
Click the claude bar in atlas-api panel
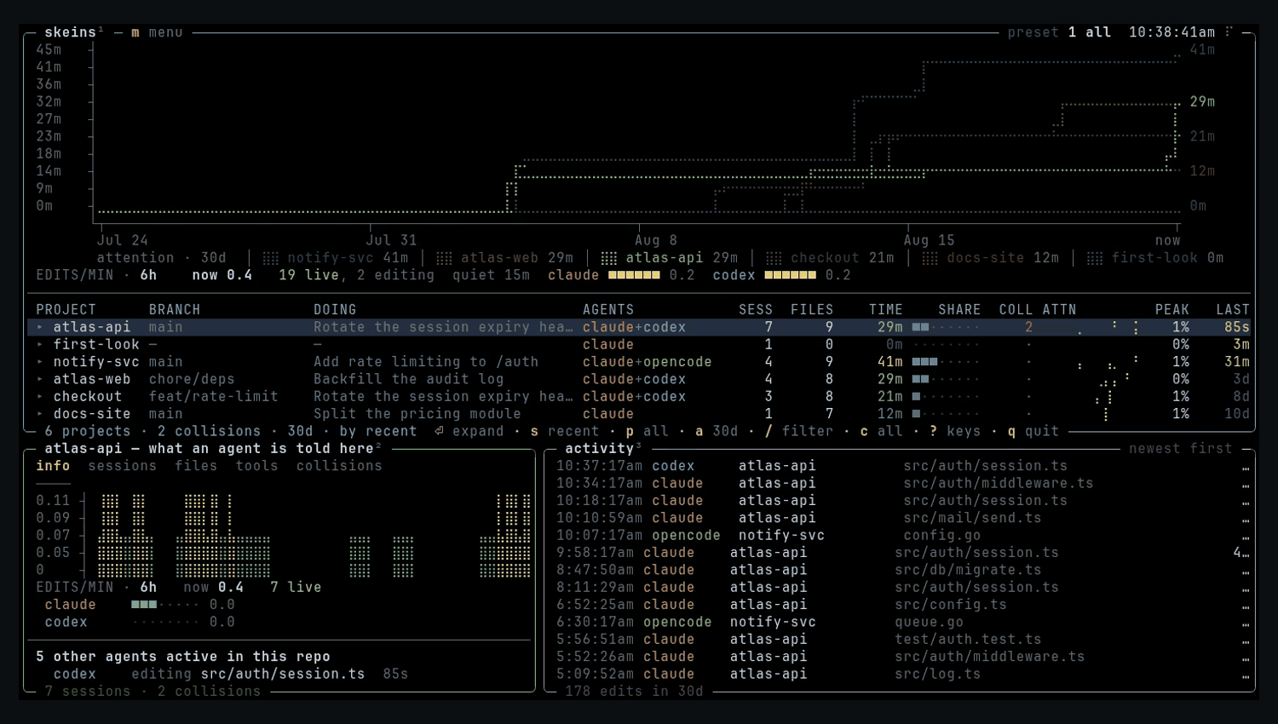pos(165,605)
